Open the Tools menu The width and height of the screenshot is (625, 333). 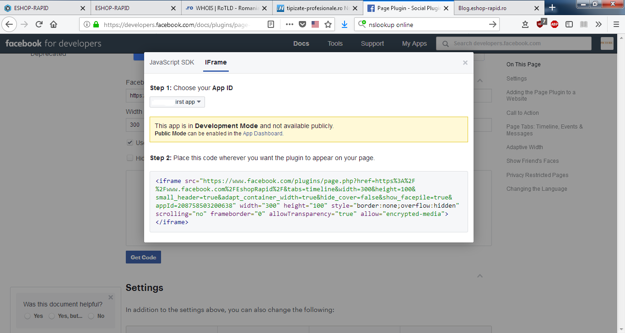(335, 43)
